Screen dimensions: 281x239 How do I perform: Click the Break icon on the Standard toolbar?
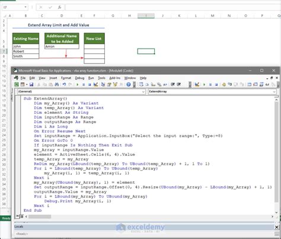(x=84, y=85)
